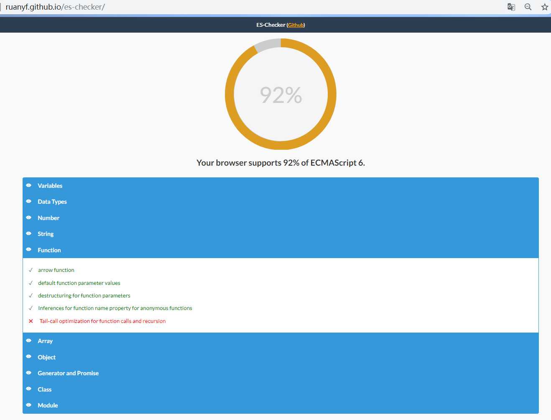Expand the Variables section
This screenshot has width=551, height=420.
coord(281,186)
